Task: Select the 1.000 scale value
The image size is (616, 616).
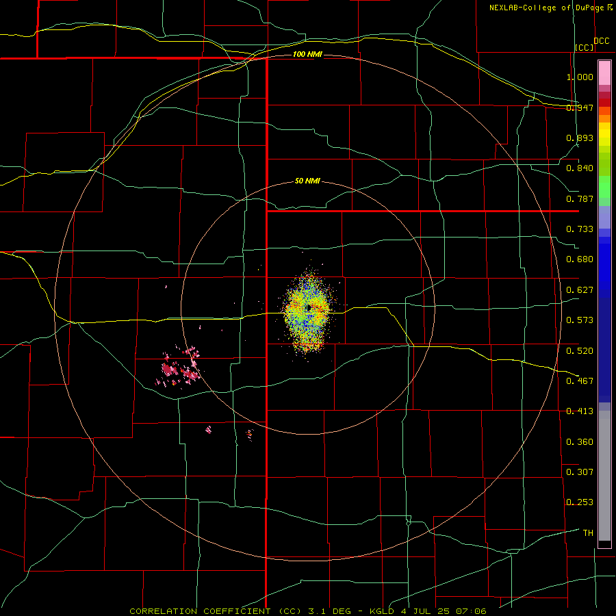Action: (x=580, y=77)
